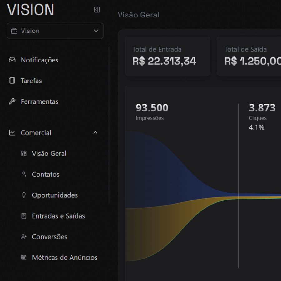Click the Conversões user-plus icon

coord(24,237)
